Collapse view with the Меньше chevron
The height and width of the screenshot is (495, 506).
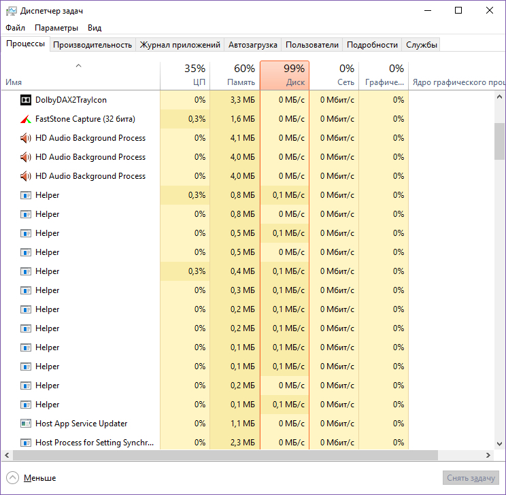[13, 477]
